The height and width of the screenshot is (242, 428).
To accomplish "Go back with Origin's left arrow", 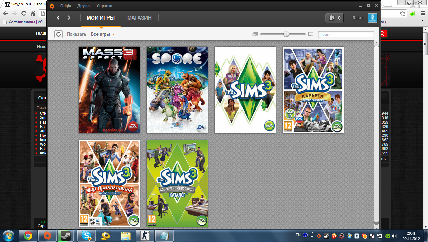I will coord(58,18).
